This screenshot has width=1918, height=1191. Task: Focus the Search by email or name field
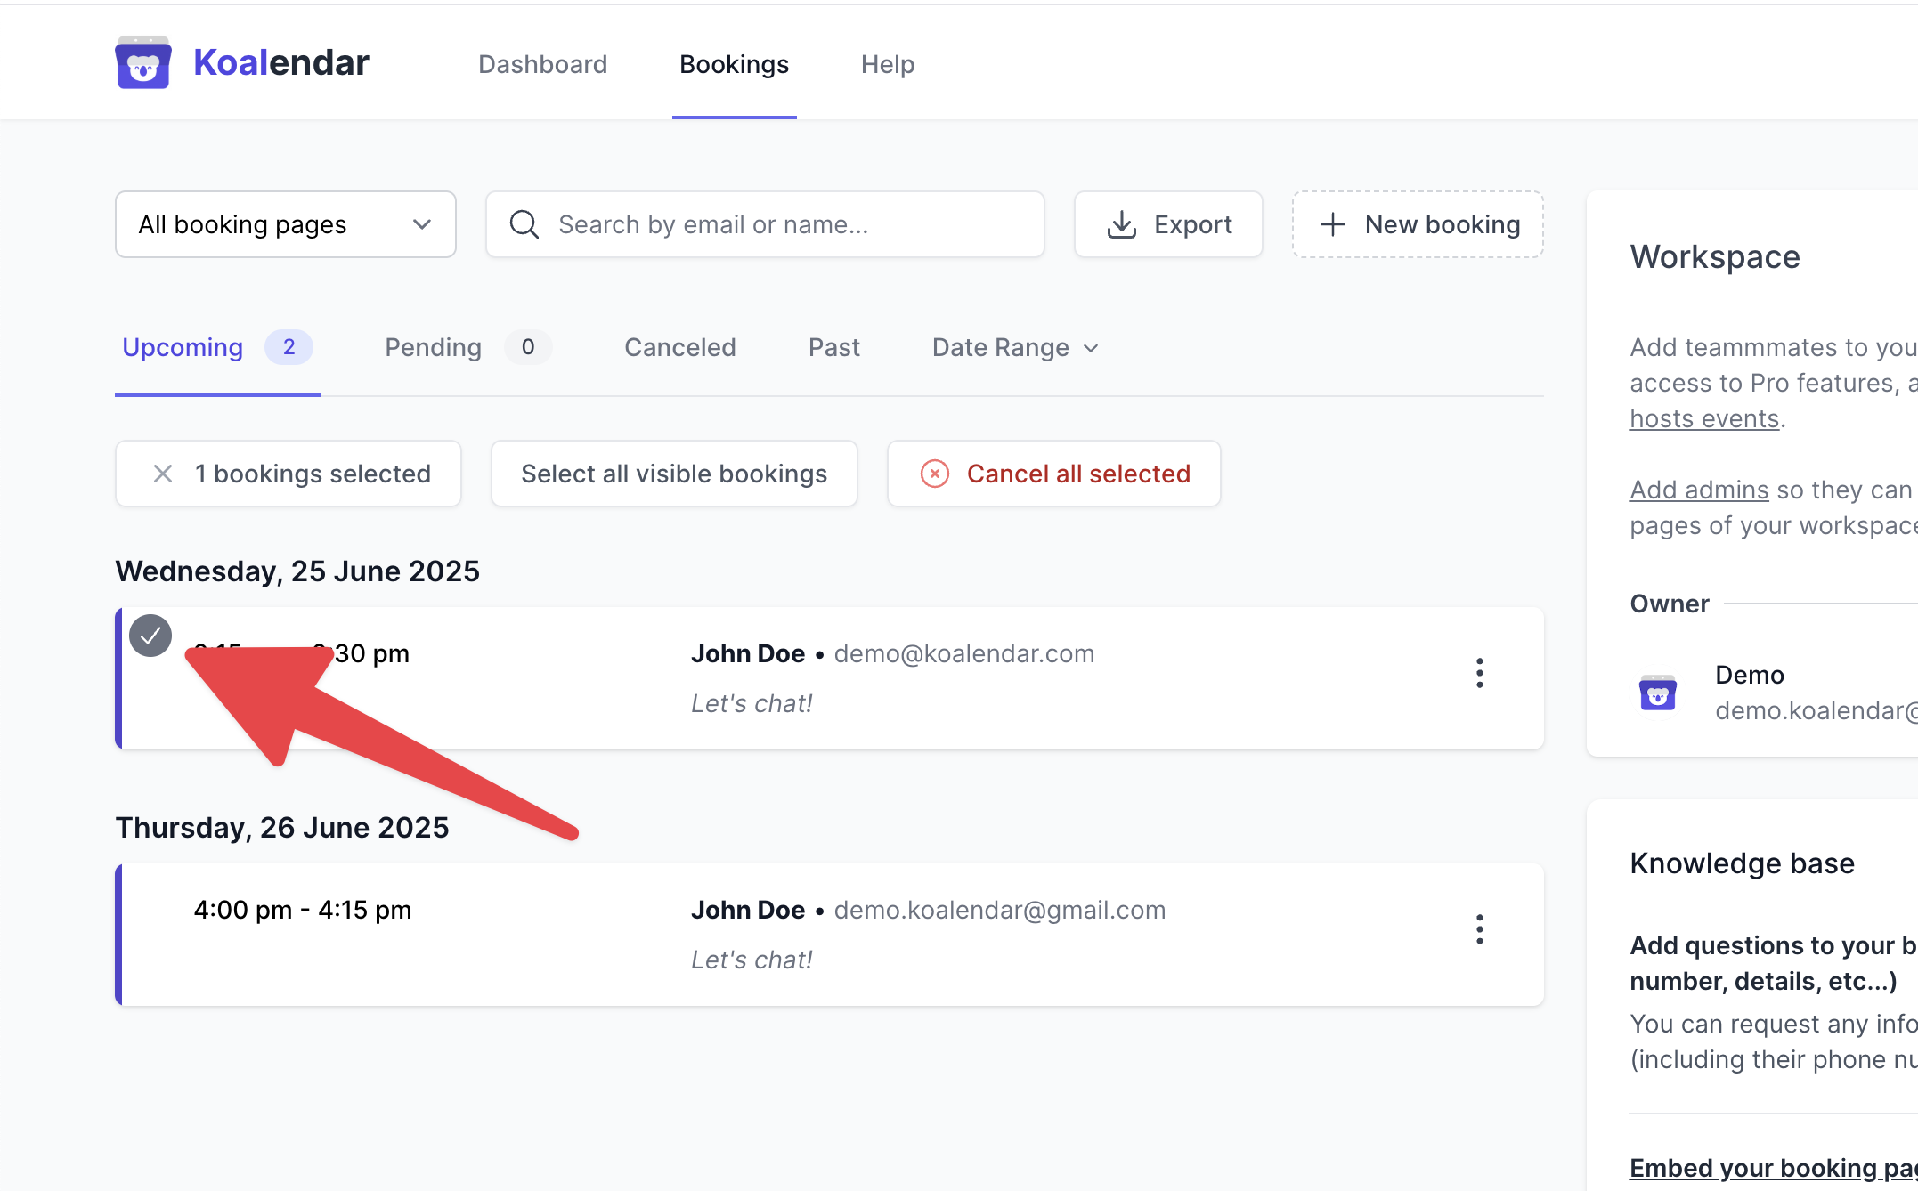pos(765,224)
